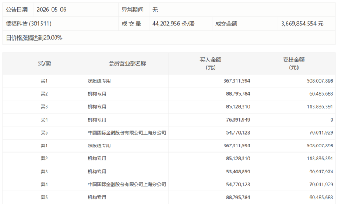Select buy amount 88,795,784 in 卖5 row
This screenshot has height=206, width=338.
coord(238,198)
